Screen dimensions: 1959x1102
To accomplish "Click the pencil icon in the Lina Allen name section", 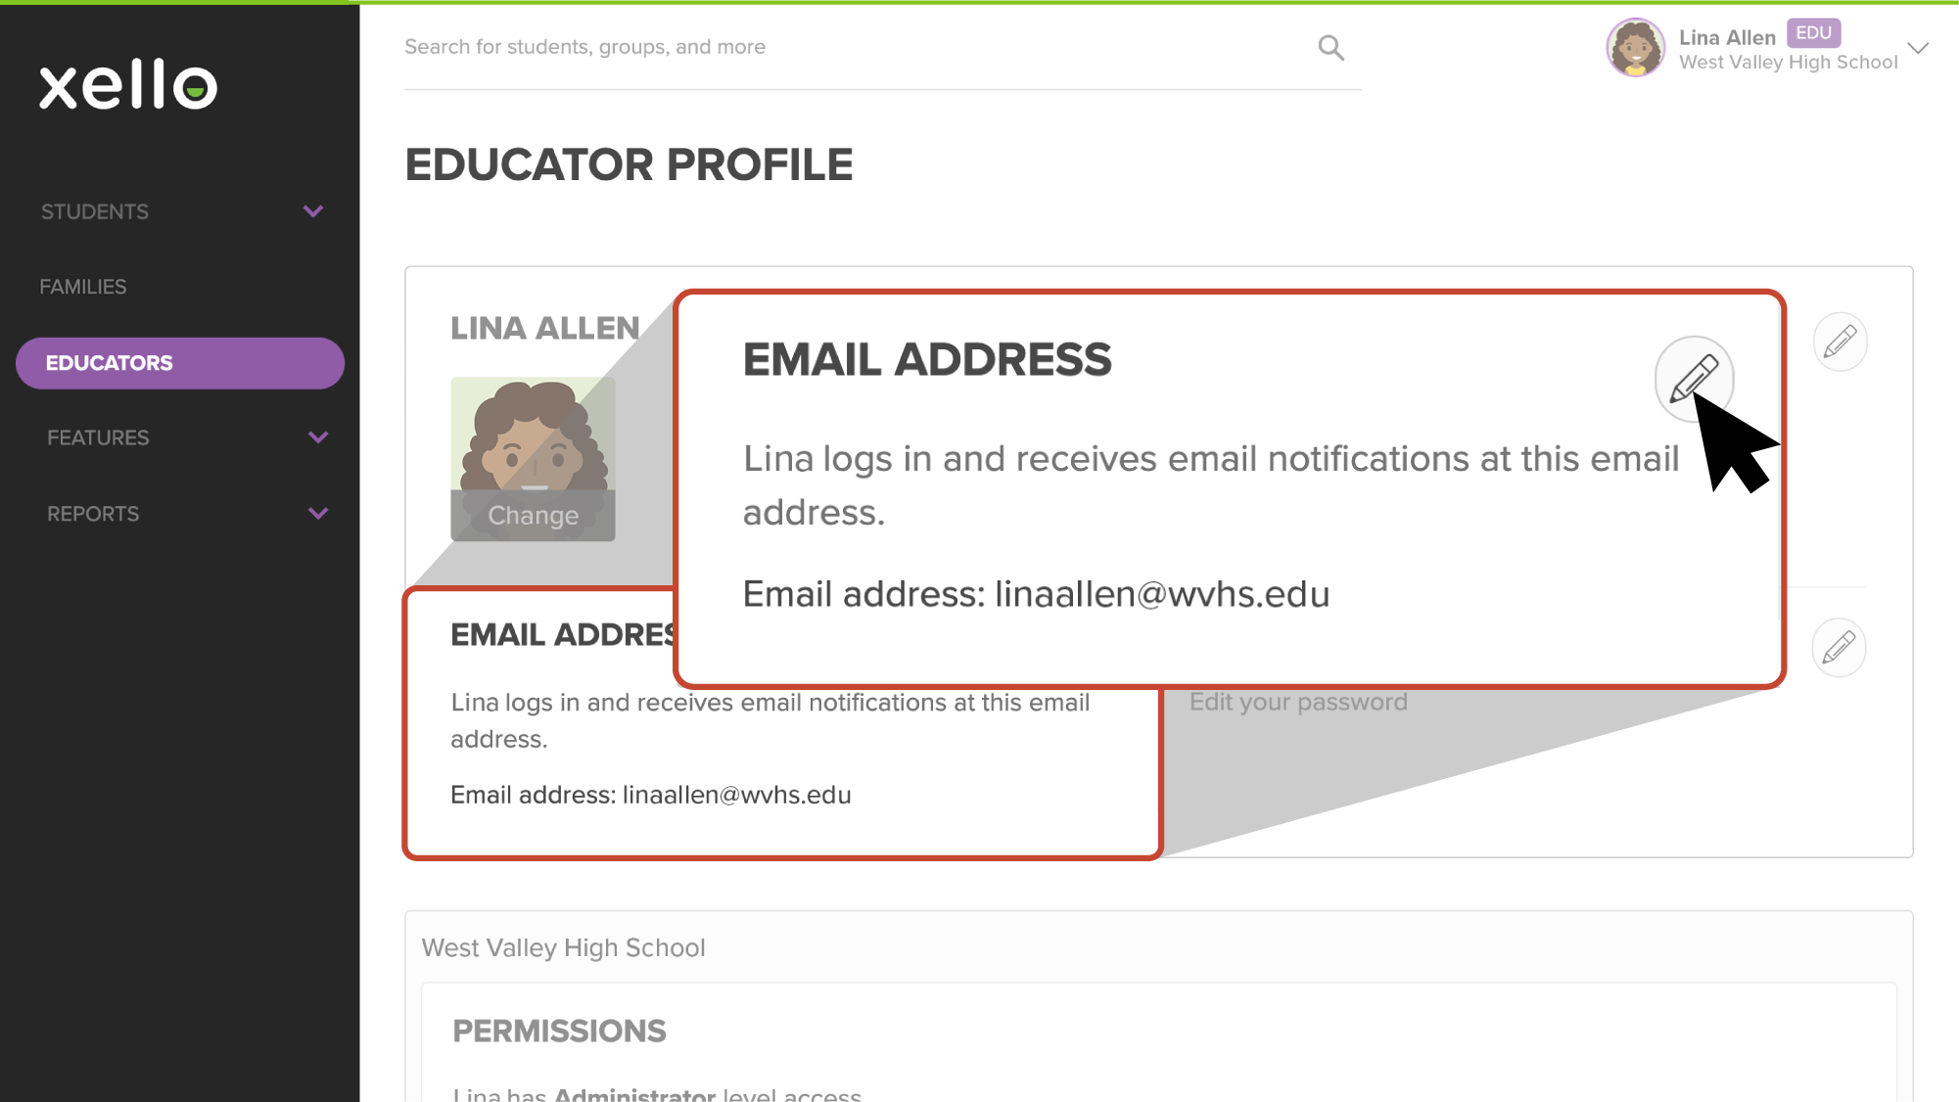I will pyautogui.click(x=1840, y=342).
